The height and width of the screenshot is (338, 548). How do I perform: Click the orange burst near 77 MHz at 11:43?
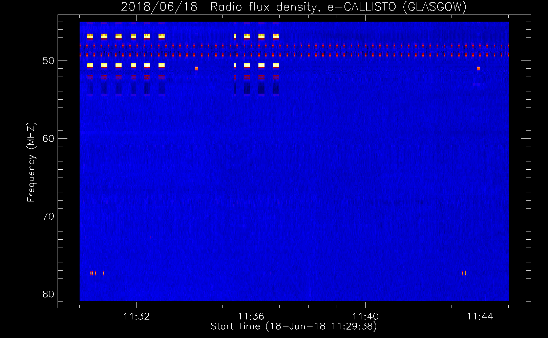[465, 273]
